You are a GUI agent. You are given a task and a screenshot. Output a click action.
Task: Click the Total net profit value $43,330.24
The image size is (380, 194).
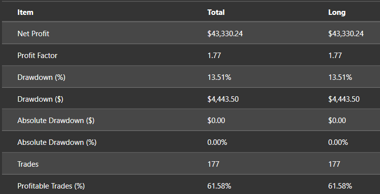pos(225,34)
